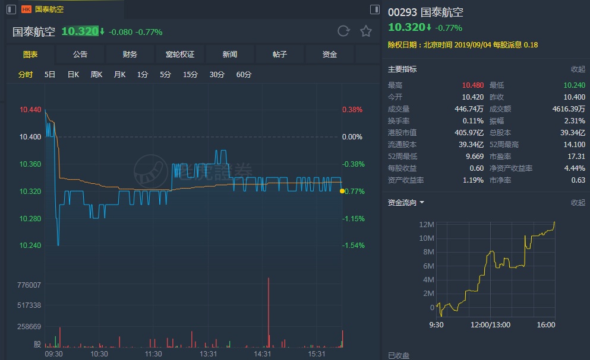Image resolution: width=590 pixels, height=360 pixels.
Task: Toggle the left sidebar panel icon
Action: (11, 9)
